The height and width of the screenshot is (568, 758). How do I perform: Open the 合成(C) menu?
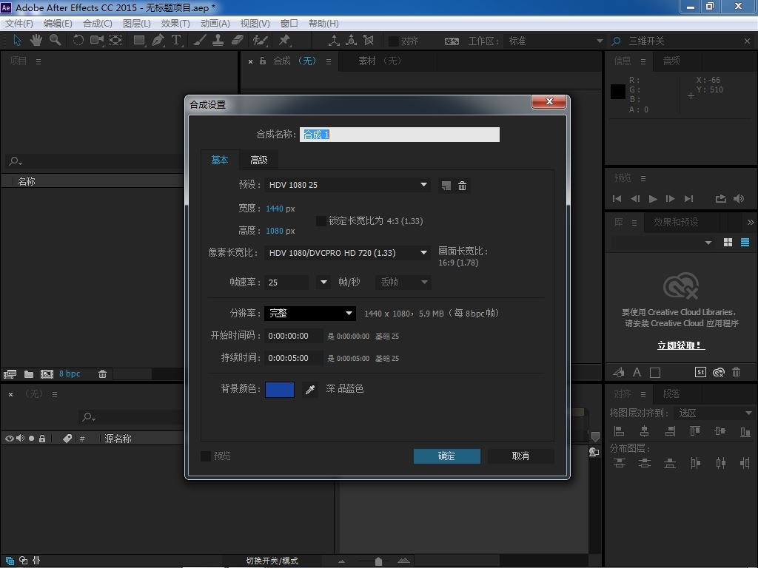(x=97, y=23)
